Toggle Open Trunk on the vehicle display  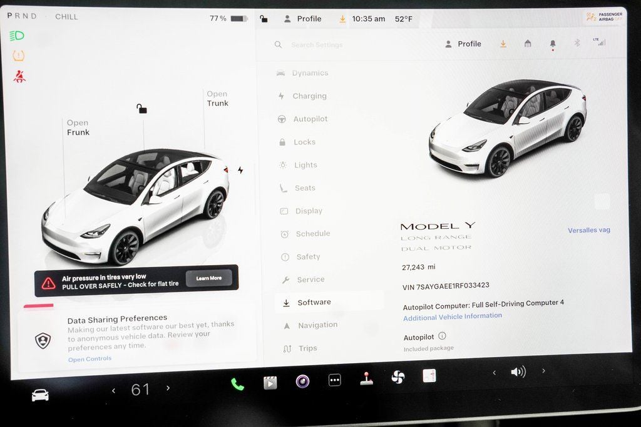click(x=217, y=98)
